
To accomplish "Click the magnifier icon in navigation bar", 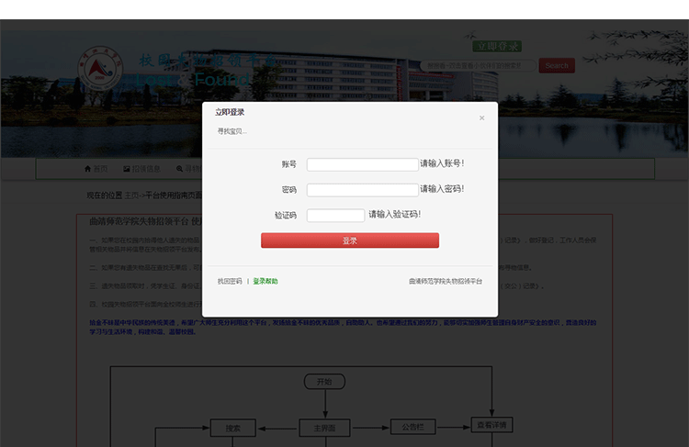I will [179, 169].
